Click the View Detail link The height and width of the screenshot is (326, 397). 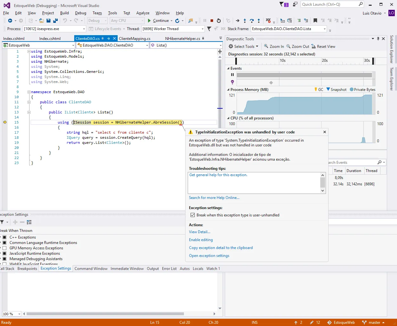pyautogui.click(x=199, y=232)
